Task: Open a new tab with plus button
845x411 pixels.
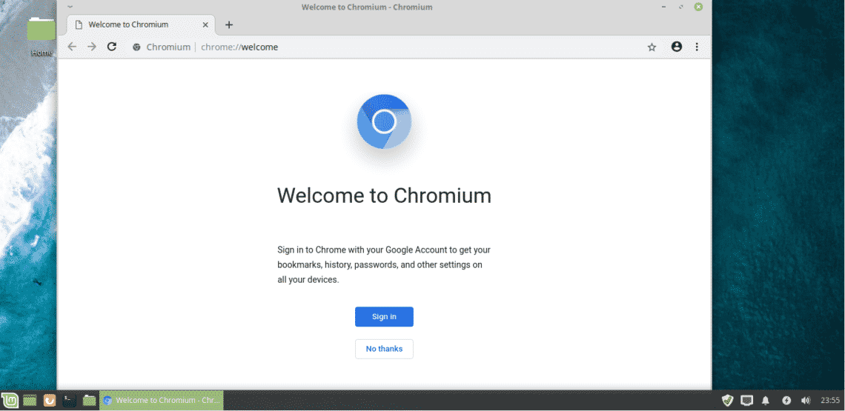Action: pos(229,24)
